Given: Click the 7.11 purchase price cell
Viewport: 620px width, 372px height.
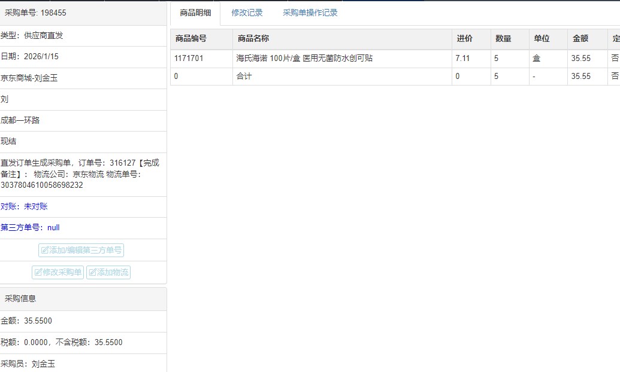Looking at the screenshot, I should pos(462,58).
